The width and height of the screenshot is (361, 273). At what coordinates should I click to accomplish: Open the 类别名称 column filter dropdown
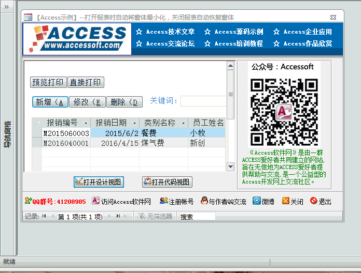(x=184, y=123)
